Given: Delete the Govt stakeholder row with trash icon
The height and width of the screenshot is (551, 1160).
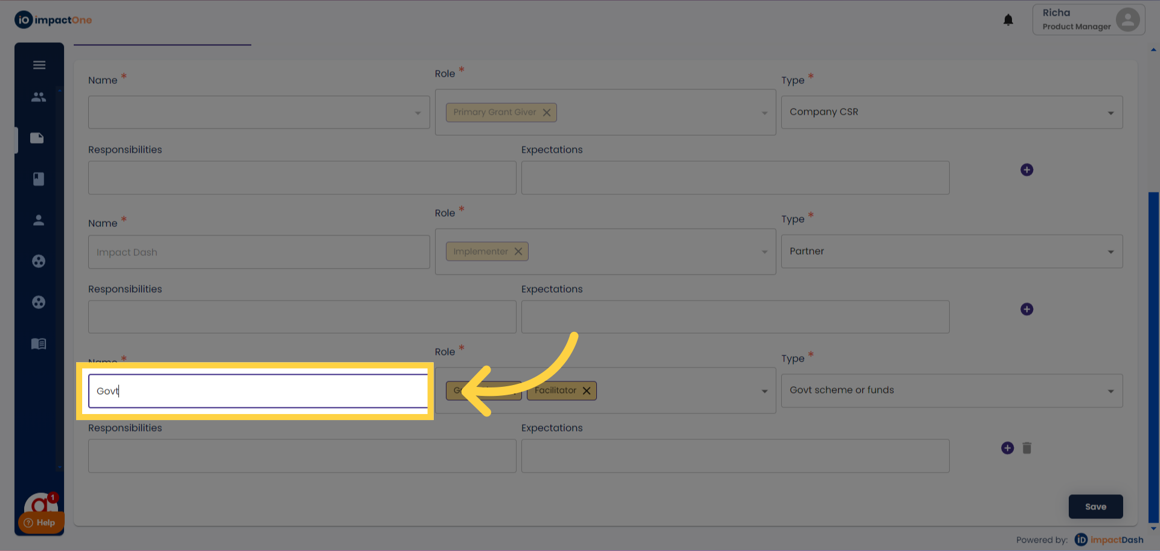Looking at the screenshot, I should (1026, 448).
